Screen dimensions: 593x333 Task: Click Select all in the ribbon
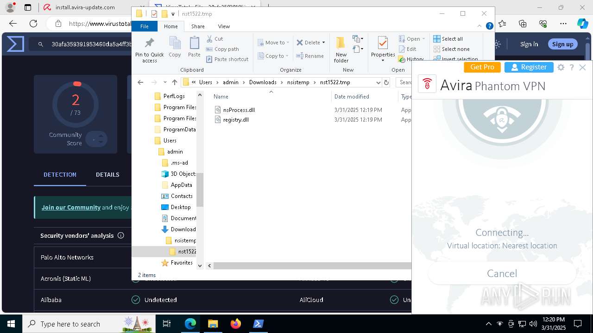pos(448,39)
